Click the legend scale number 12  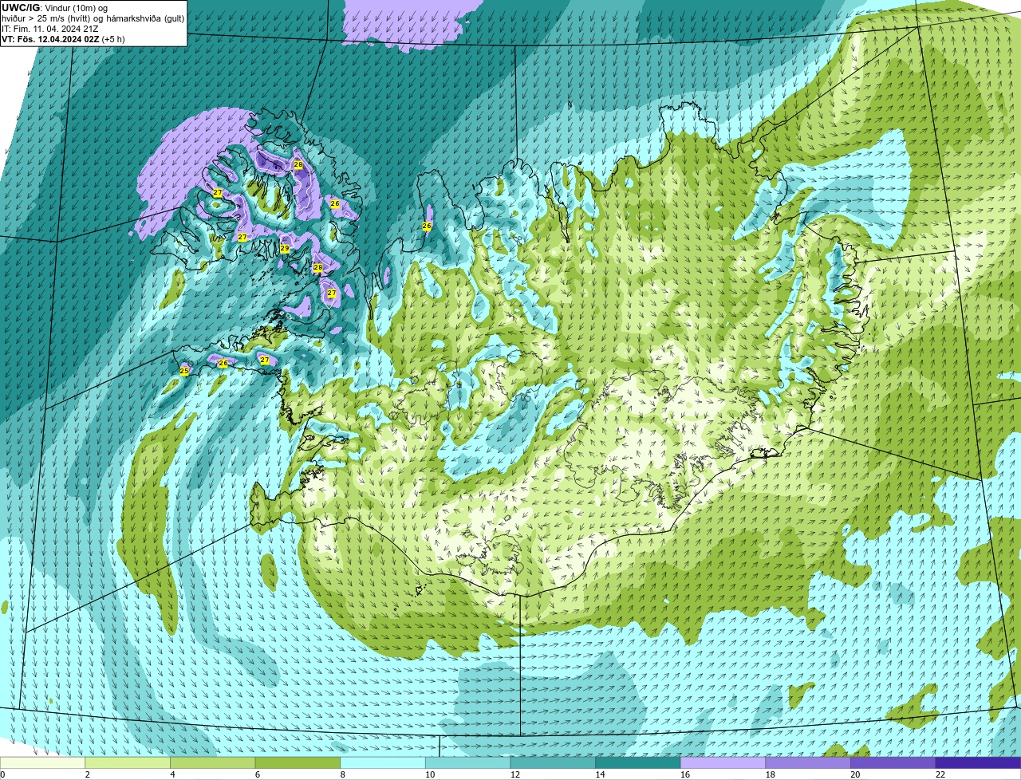(515, 774)
